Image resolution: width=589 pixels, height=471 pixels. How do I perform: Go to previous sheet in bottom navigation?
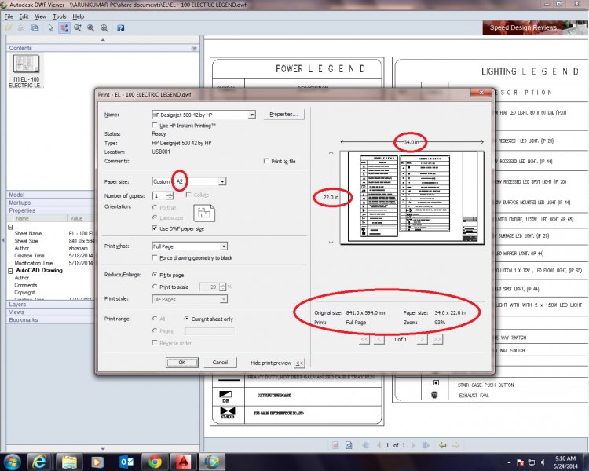pyautogui.click(x=379, y=445)
